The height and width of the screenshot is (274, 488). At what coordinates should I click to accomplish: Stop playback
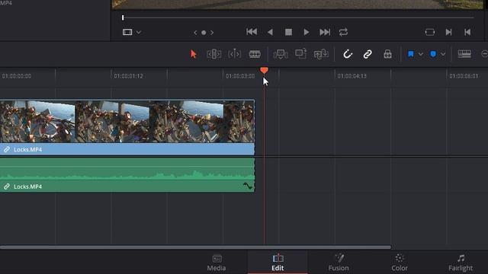point(288,32)
